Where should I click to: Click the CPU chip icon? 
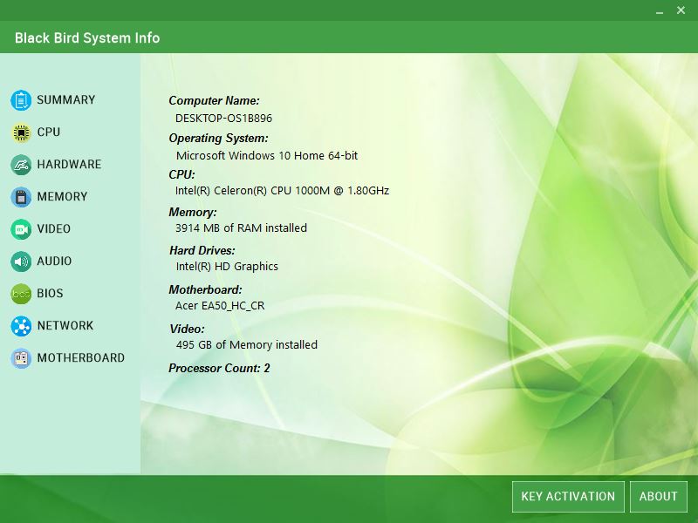click(19, 132)
